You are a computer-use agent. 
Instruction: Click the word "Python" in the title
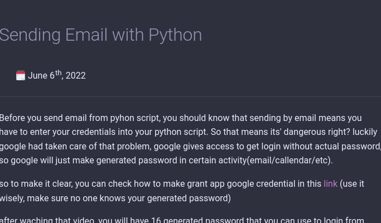(175, 36)
